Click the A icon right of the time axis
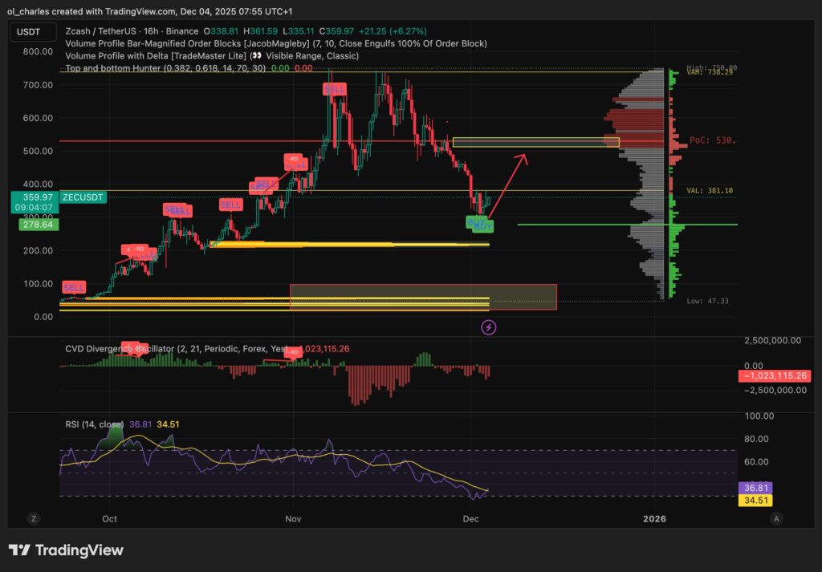Image resolution: width=822 pixels, height=572 pixels. 777,519
